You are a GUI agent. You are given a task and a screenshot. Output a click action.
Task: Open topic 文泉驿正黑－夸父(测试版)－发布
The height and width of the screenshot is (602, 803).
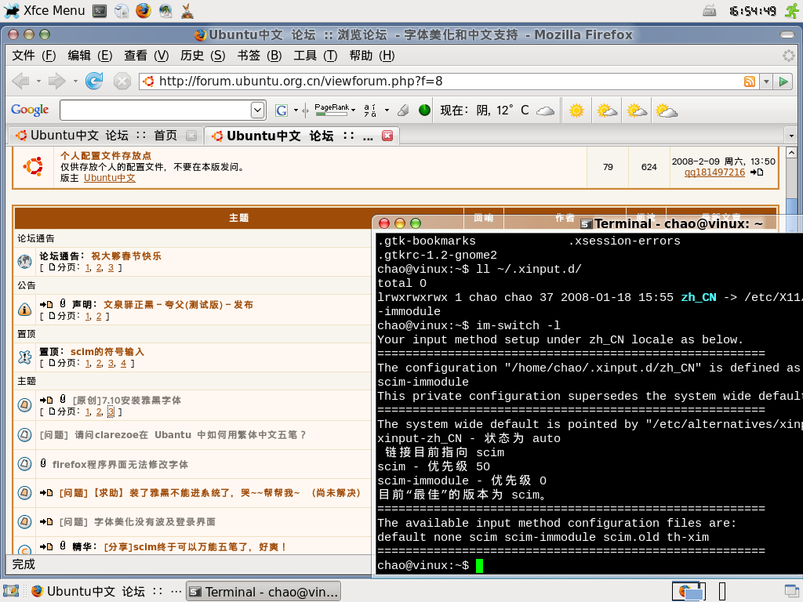(x=178, y=305)
